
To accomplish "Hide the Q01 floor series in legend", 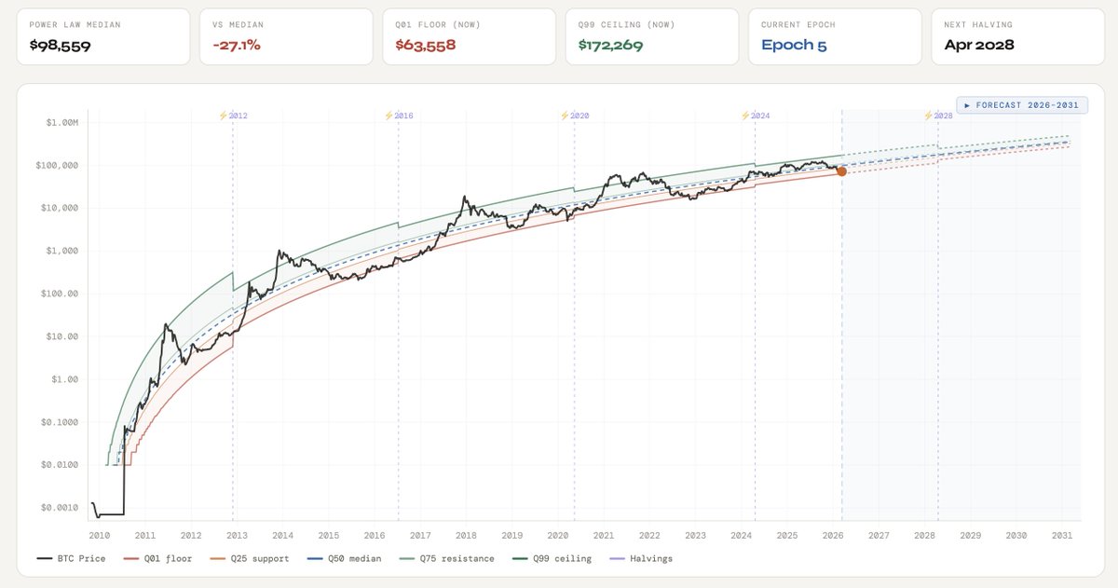I will coord(157,559).
